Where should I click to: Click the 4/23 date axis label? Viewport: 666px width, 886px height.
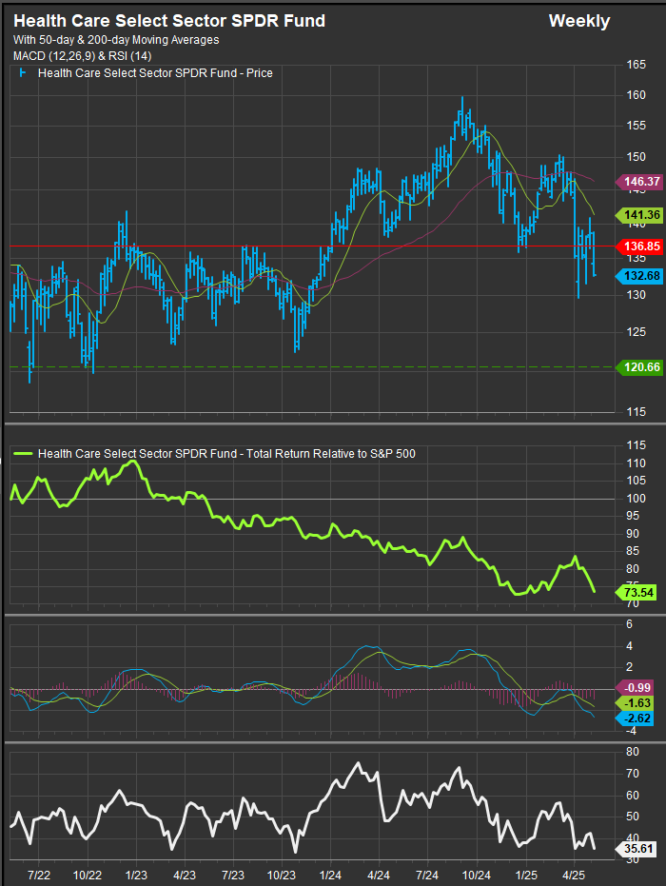(x=185, y=876)
